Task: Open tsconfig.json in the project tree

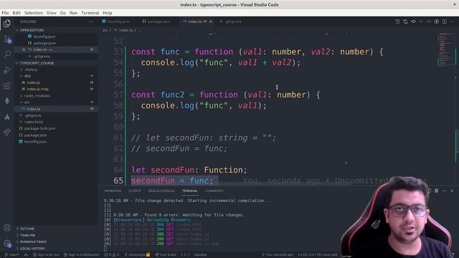Action: click(x=57, y=142)
